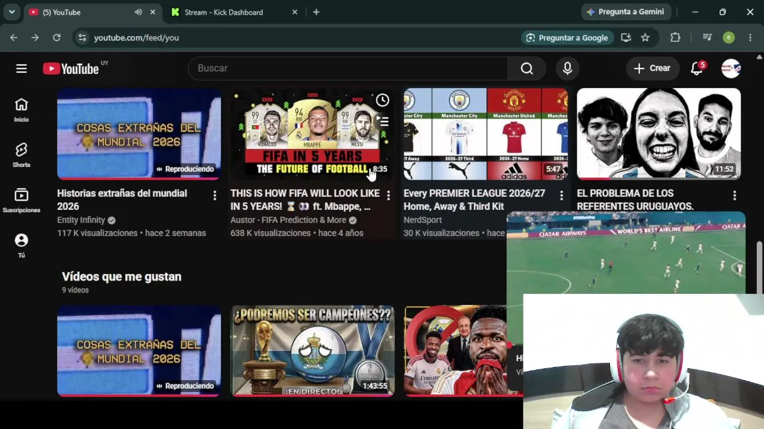Bookmark this page with the star icon
764x429 pixels.
coord(645,38)
